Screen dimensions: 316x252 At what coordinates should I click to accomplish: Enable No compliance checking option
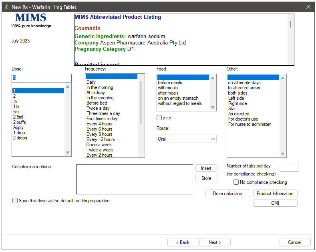tap(236, 182)
